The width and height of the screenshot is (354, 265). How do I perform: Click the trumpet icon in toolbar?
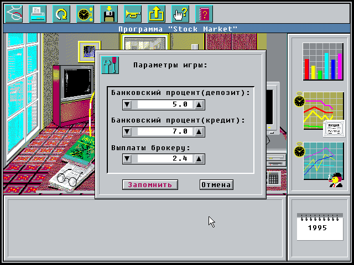coord(133,14)
